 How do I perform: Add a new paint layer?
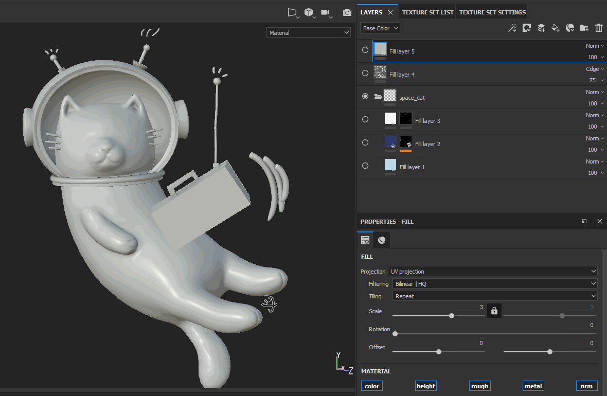click(541, 28)
